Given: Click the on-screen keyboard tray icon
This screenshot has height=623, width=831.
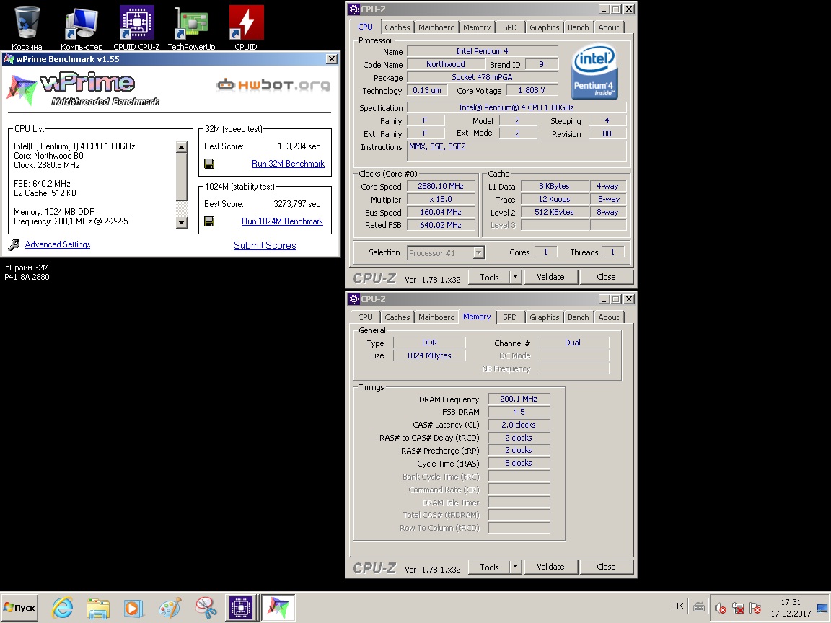Looking at the screenshot, I should (698, 607).
